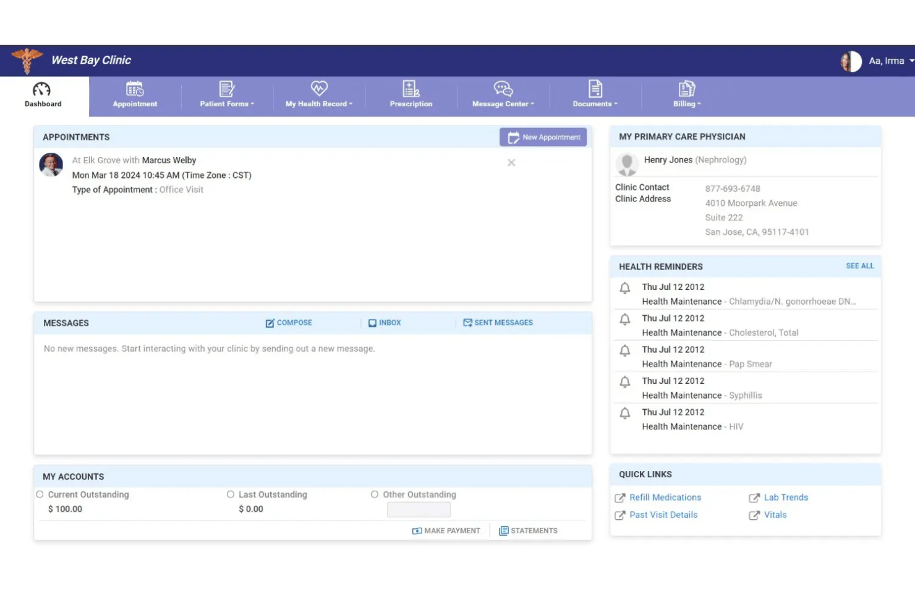The image size is (915, 610).
Task: Click the Billing invoice icon
Action: pyautogui.click(x=687, y=89)
